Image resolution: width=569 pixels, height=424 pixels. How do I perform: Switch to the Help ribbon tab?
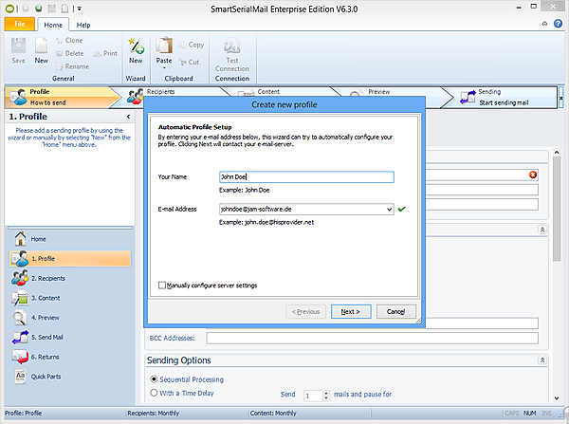pyautogui.click(x=83, y=25)
